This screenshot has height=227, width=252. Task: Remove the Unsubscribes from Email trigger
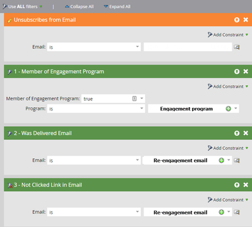point(246,20)
